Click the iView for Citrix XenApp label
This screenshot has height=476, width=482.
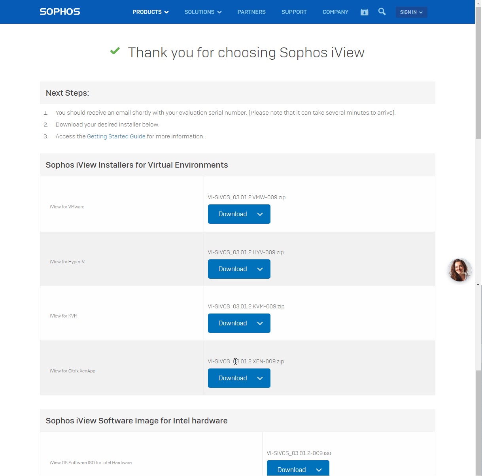click(x=73, y=371)
